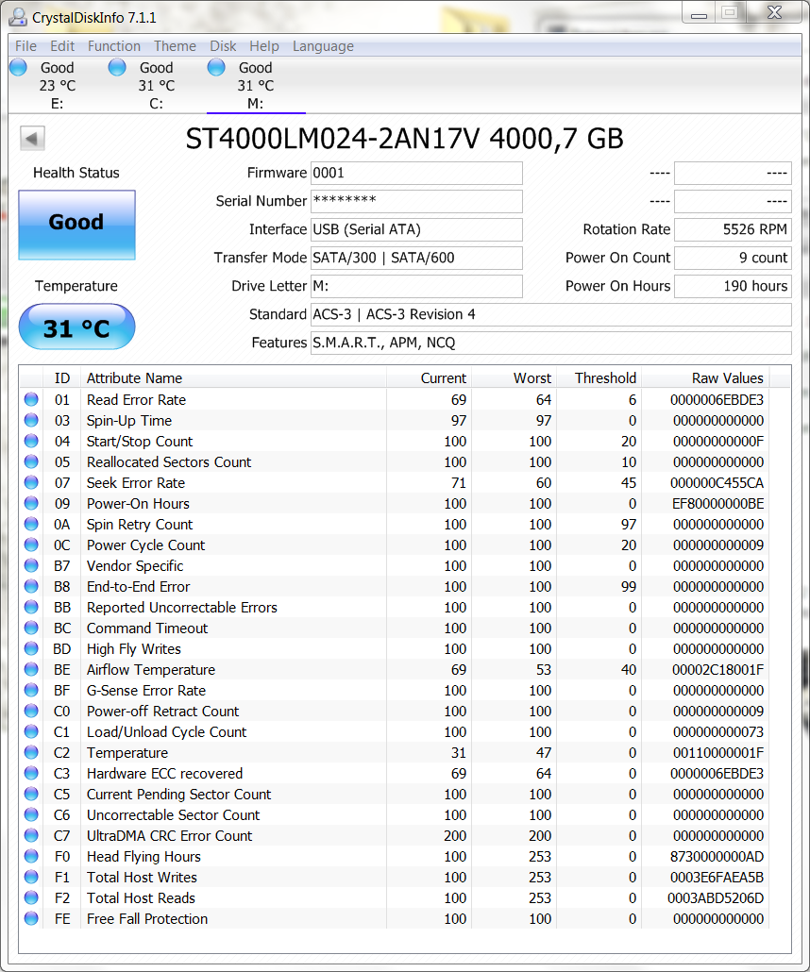
Task: Click status orb for End-to-End Error
Action: [x=31, y=586]
